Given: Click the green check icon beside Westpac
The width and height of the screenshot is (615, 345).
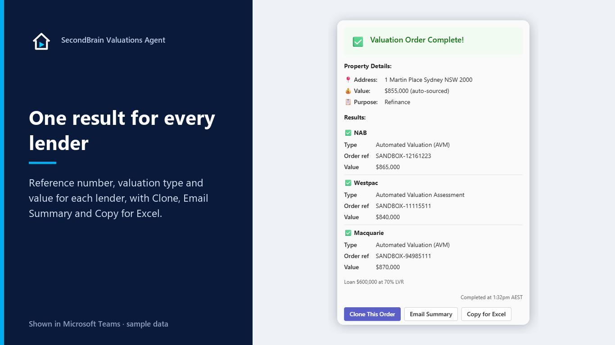Looking at the screenshot, I should click(x=348, y=183).
